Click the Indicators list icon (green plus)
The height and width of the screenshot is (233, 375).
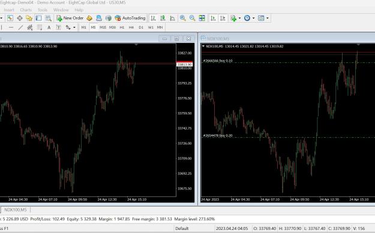(233, 18)
